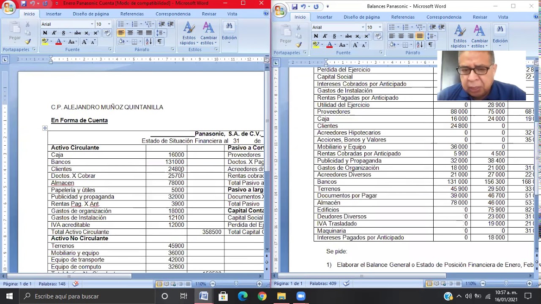The image size is (541, 304).
Task: Toggle paragraph marks with the ¶ icon
Action: (159, 41)
